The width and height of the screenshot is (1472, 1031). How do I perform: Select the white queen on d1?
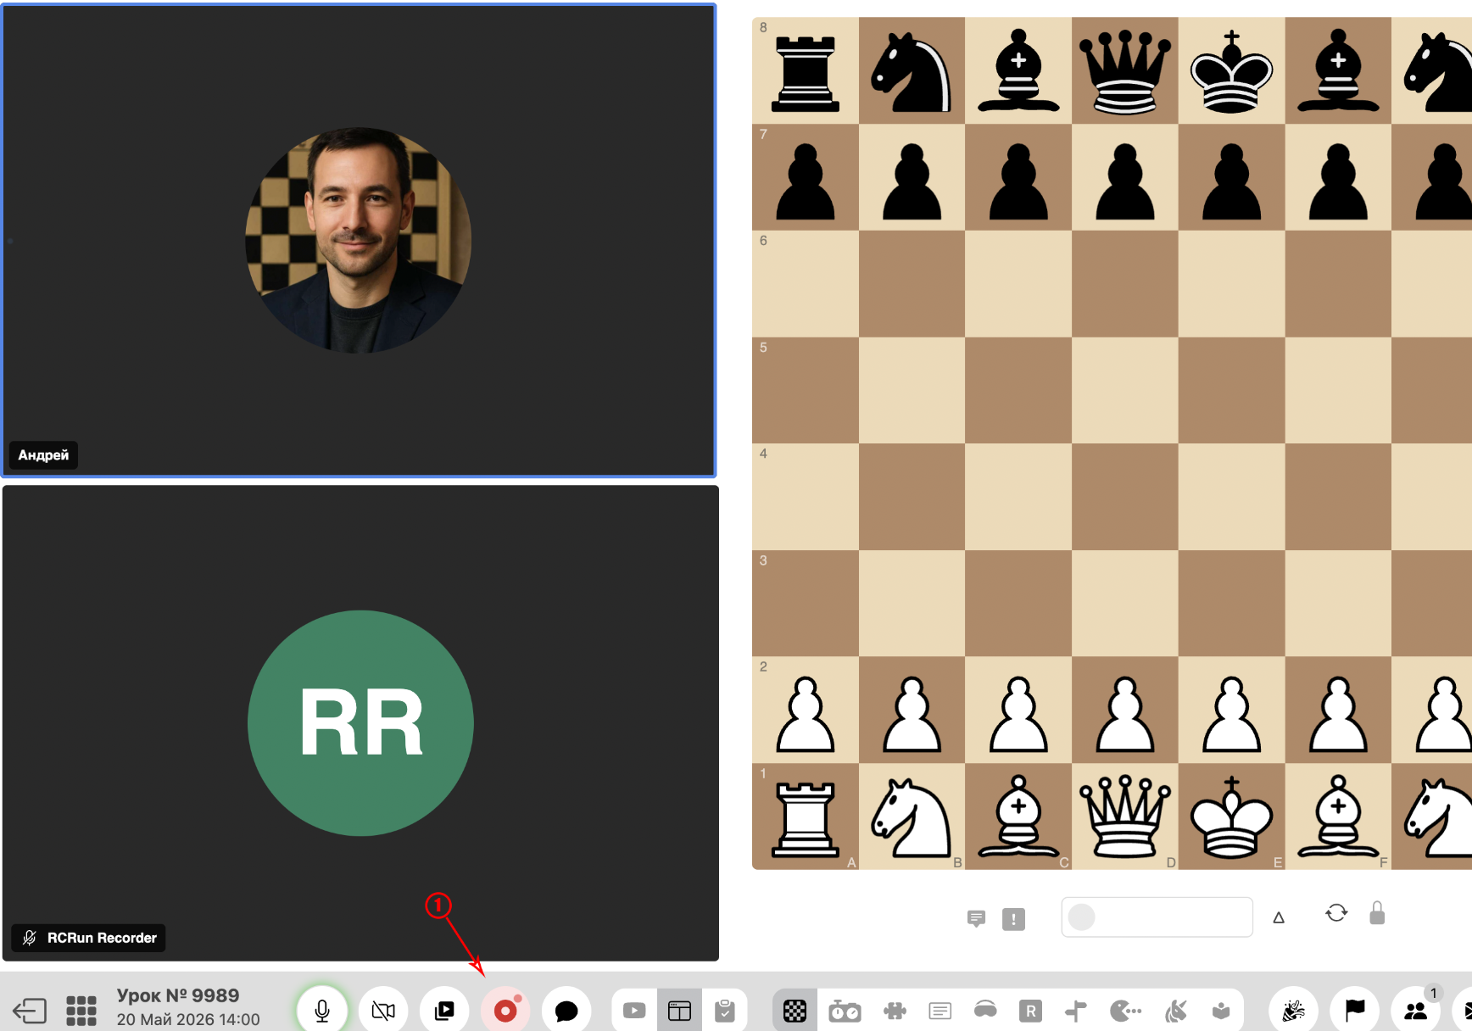(x=1124, y=816)
